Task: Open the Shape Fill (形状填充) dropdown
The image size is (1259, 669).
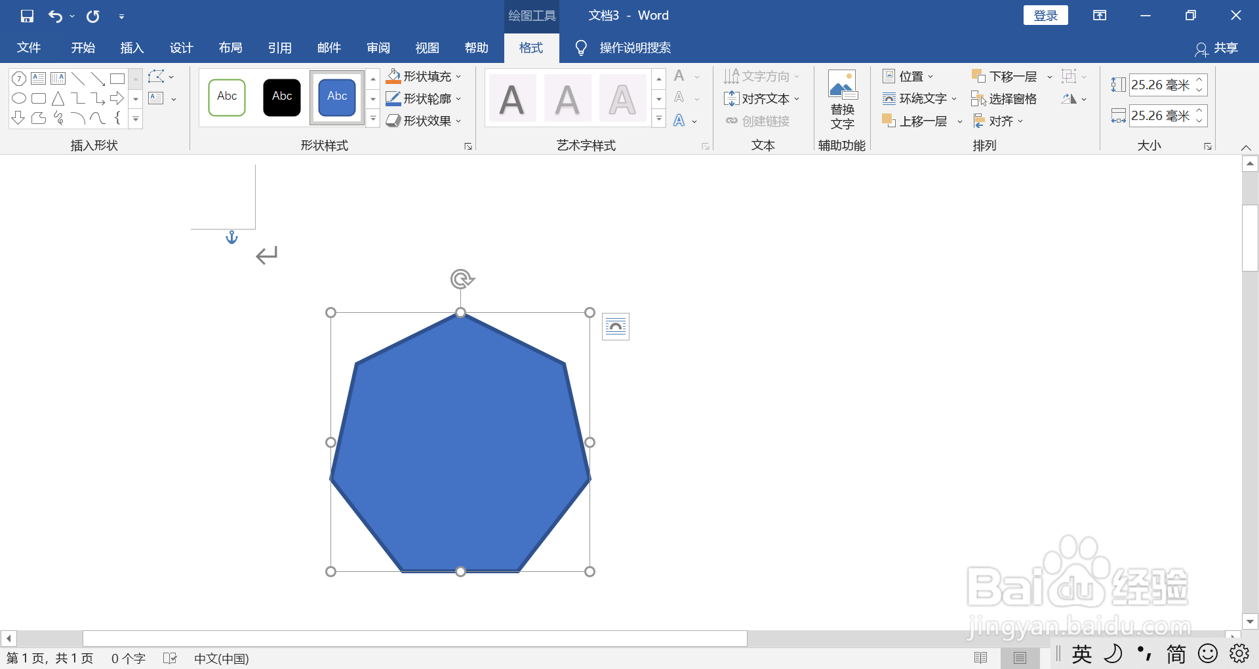Action: [424, 77]
